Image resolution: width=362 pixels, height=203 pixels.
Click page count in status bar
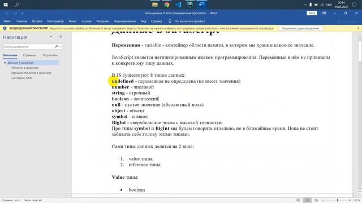(x=11, y=201)
